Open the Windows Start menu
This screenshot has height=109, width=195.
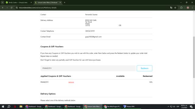pyautogui.click(x=3, y=107)
